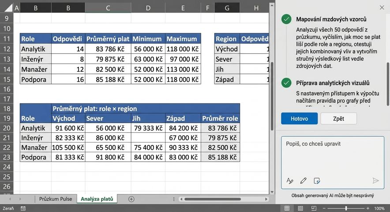Viewport: 390px width, 212px height.
Task: Select the Analýza platů sheet tab
Action: pos(97,199)
